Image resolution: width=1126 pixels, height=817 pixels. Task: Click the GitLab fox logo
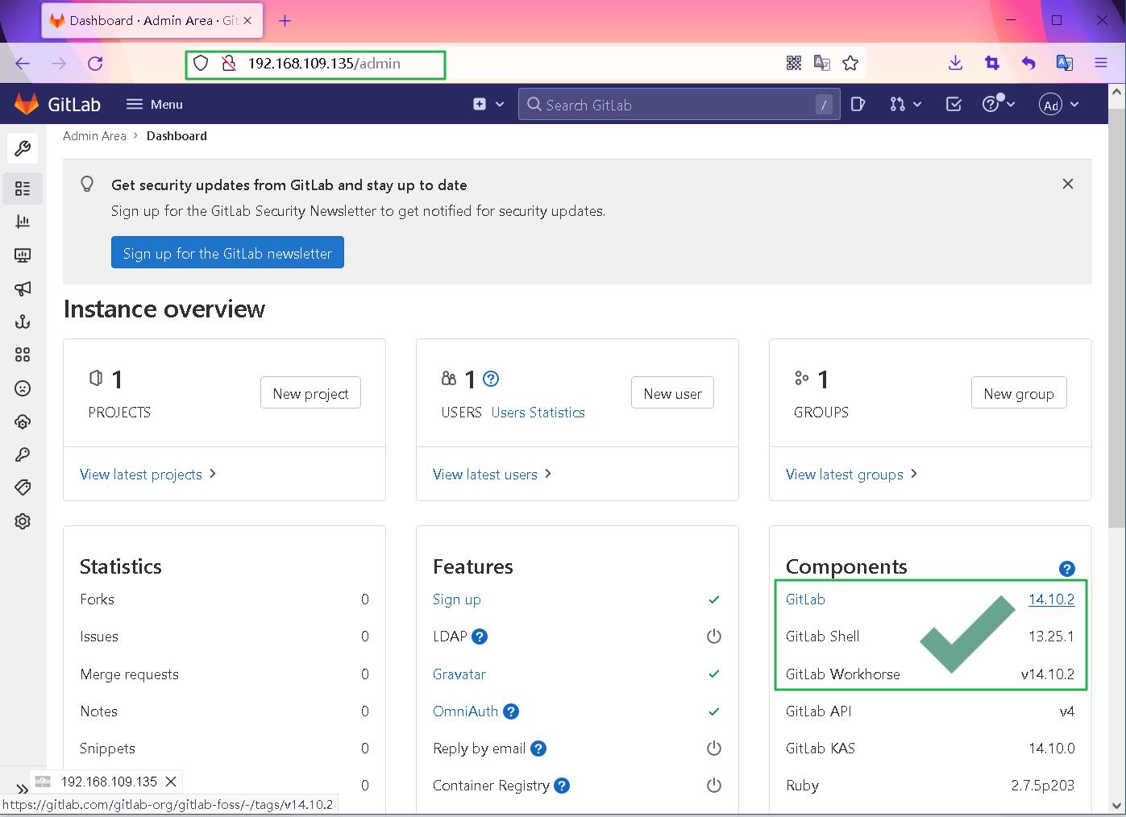27,104
